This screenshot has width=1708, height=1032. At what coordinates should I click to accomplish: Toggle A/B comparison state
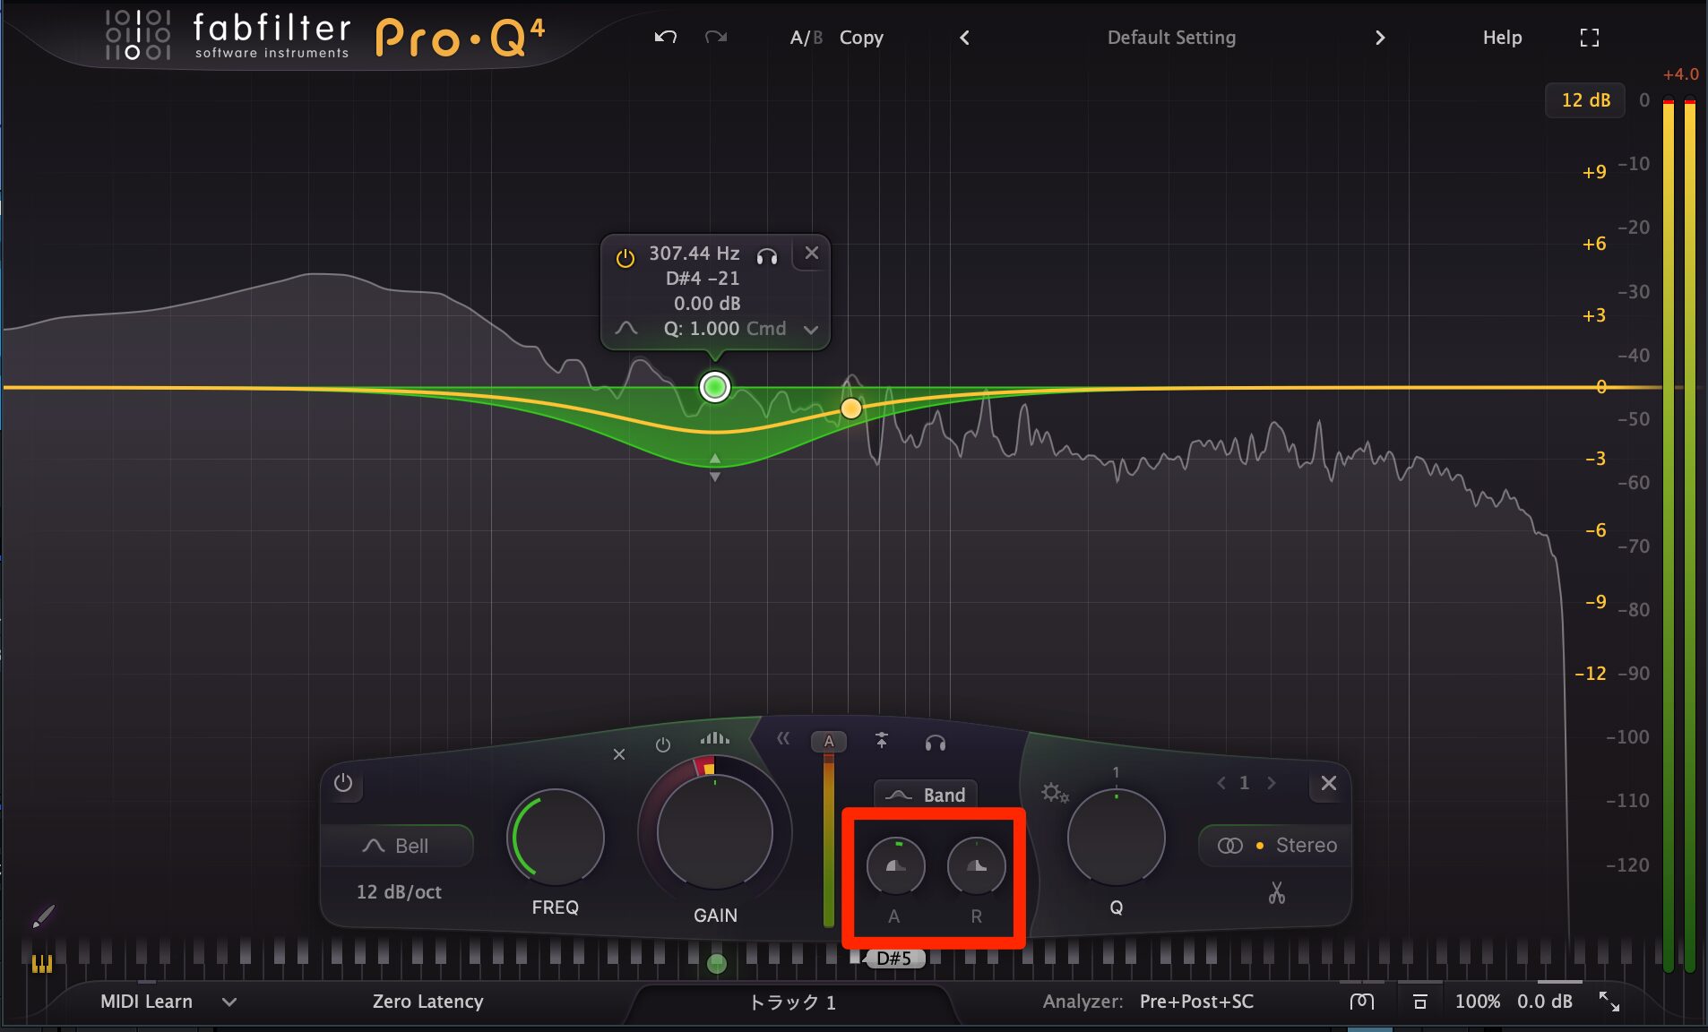point(806,38)
